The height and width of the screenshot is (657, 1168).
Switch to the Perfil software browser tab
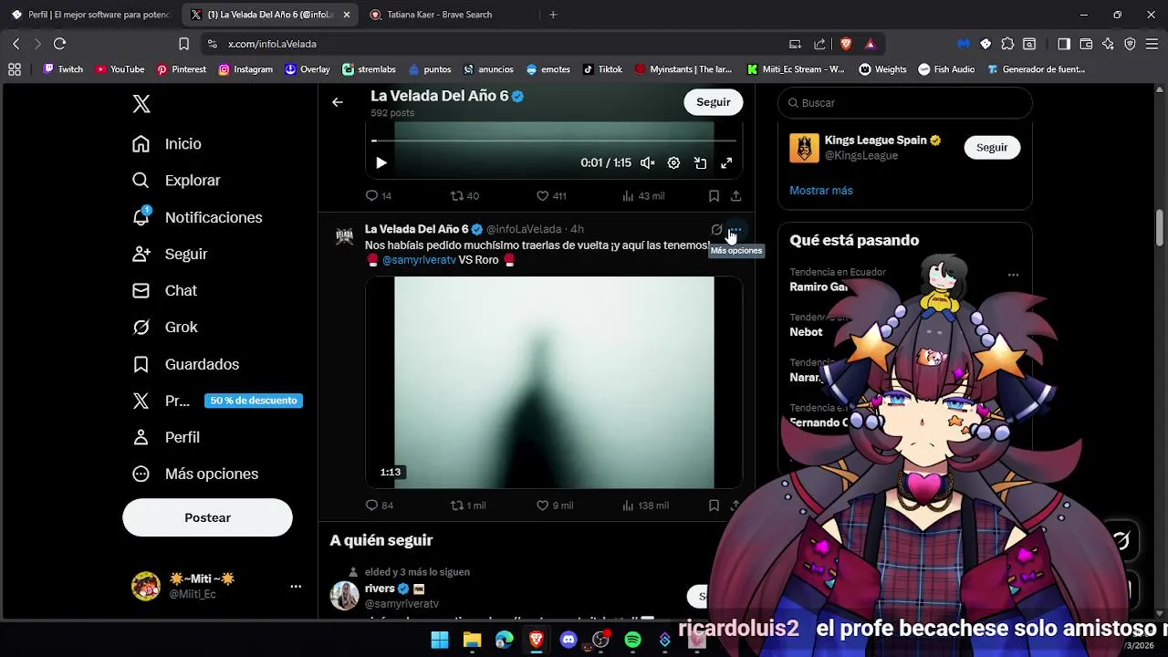click(89, 15)
